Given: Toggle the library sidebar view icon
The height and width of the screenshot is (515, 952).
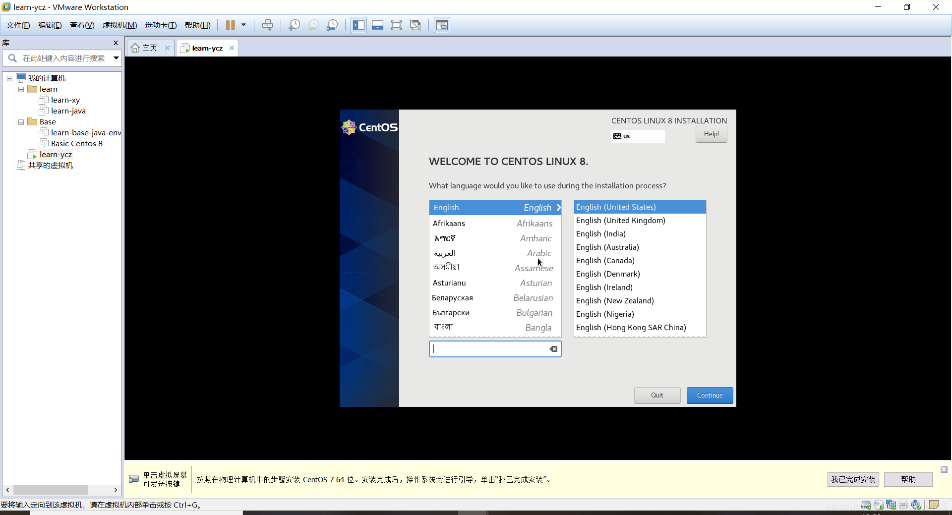Looking at the screenshot, I should pos(358,25).
